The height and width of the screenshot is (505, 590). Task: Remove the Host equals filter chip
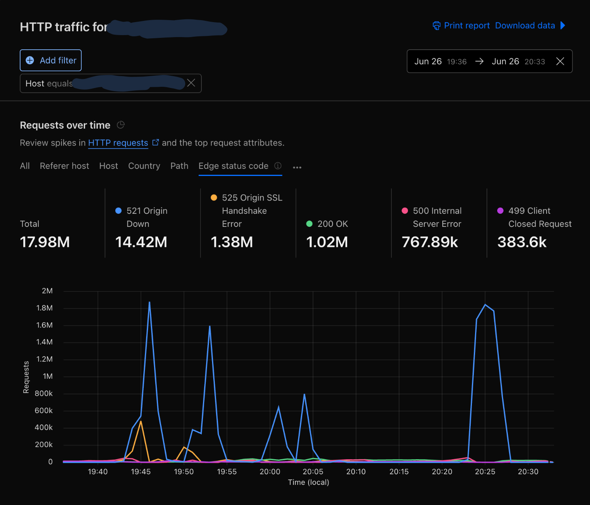(x=192, y=83)
